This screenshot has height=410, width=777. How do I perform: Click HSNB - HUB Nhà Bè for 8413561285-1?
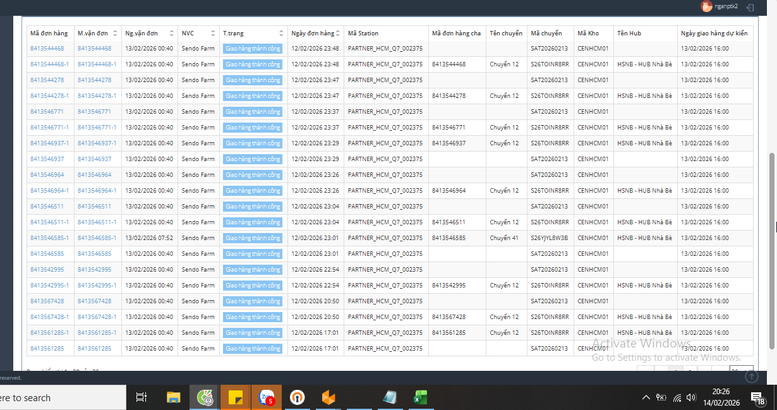coord(644,333)
